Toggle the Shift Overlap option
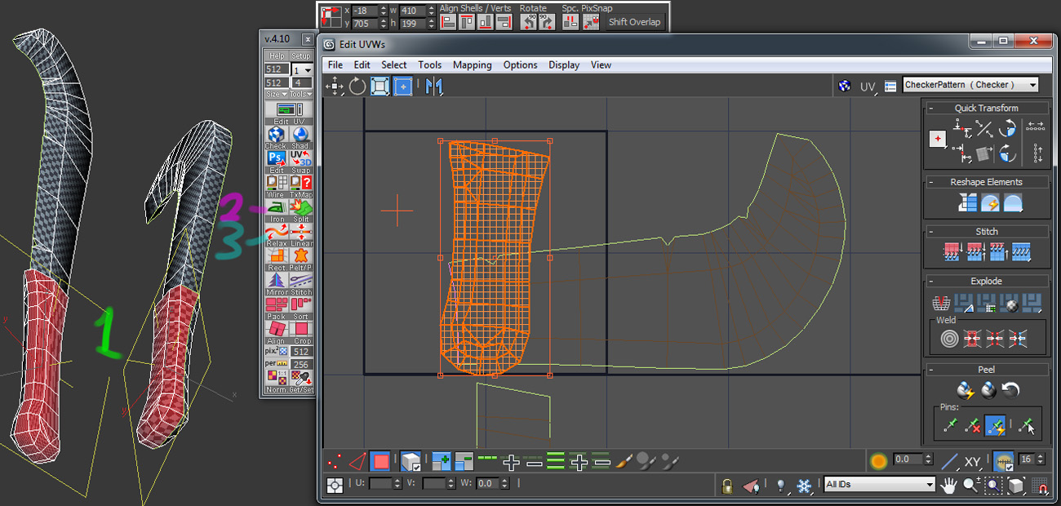1061x506 pixels. tap(634, 22)
